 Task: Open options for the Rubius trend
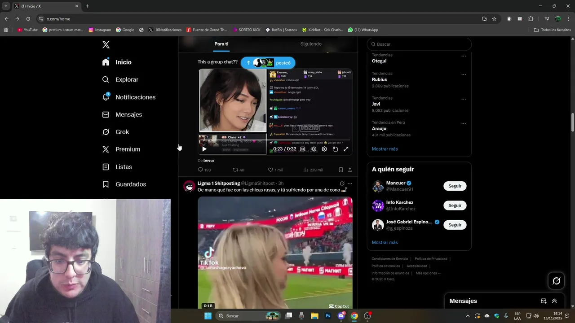(464, 75)
